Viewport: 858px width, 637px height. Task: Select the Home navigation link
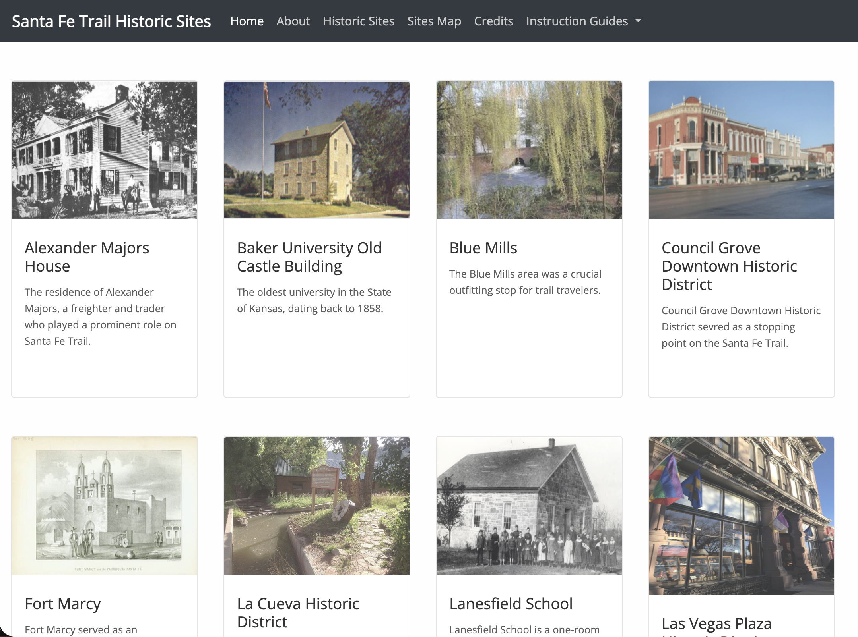247,21
